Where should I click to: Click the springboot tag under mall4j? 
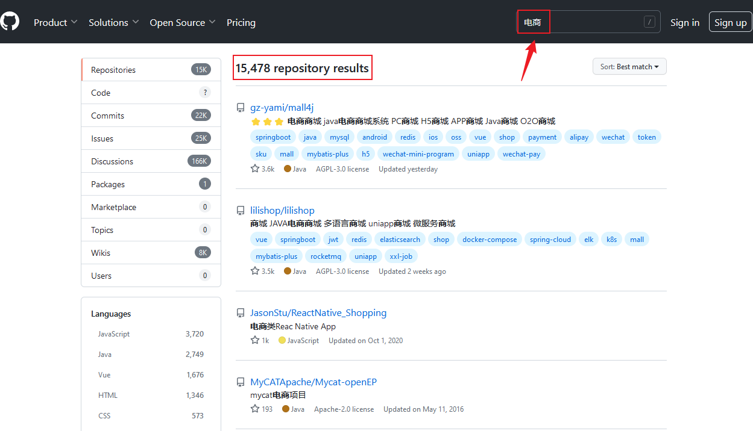[273, 137]
